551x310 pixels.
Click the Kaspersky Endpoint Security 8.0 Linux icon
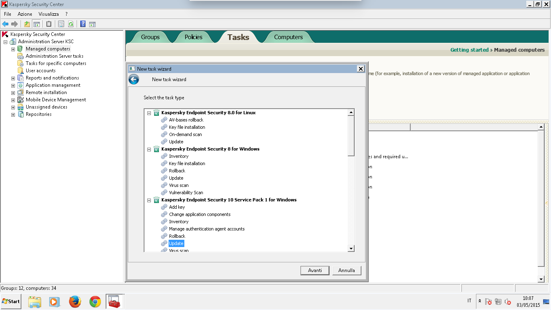tap(157, 113)
